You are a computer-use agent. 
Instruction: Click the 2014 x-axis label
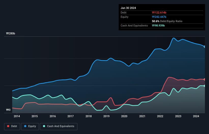pos(17,116)
